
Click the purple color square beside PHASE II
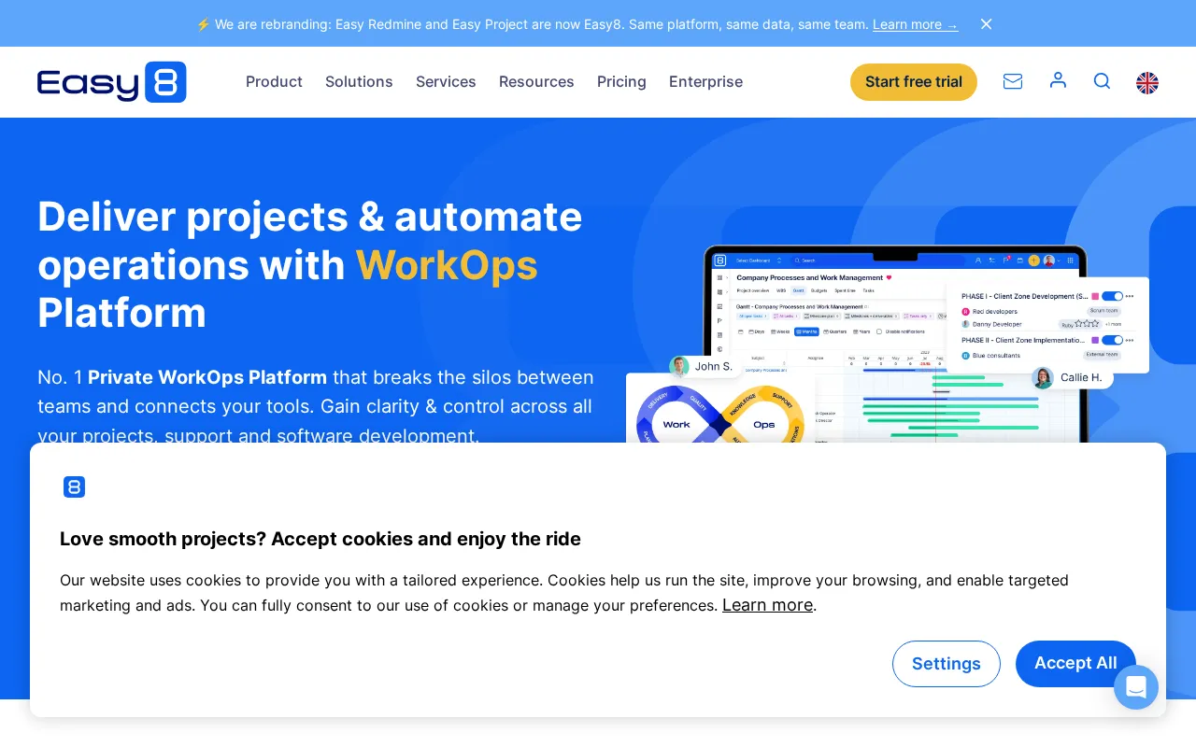pos(1095,340)
